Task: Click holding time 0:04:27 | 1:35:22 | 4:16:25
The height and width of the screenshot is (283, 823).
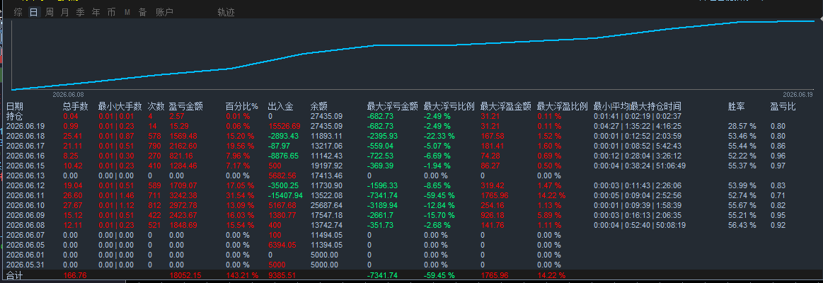Action: coord(637,126)
